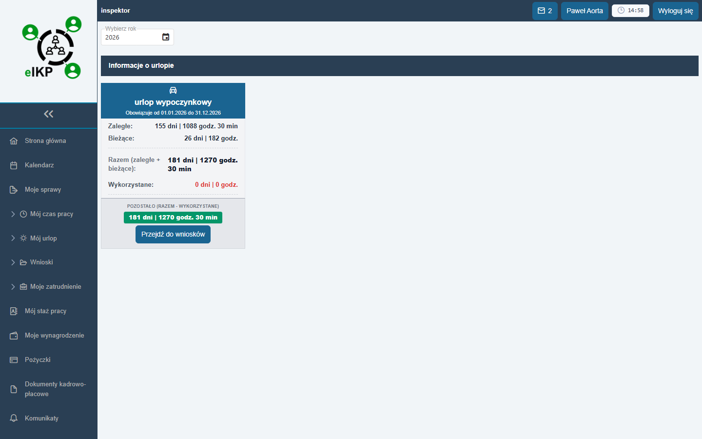This screenshot has height=439, width=702.
Task: Click POZOSTAŁO (RAZEM - WYKORZYSTANE) caption
Action: pyautogui.click(x=173, y=206)
